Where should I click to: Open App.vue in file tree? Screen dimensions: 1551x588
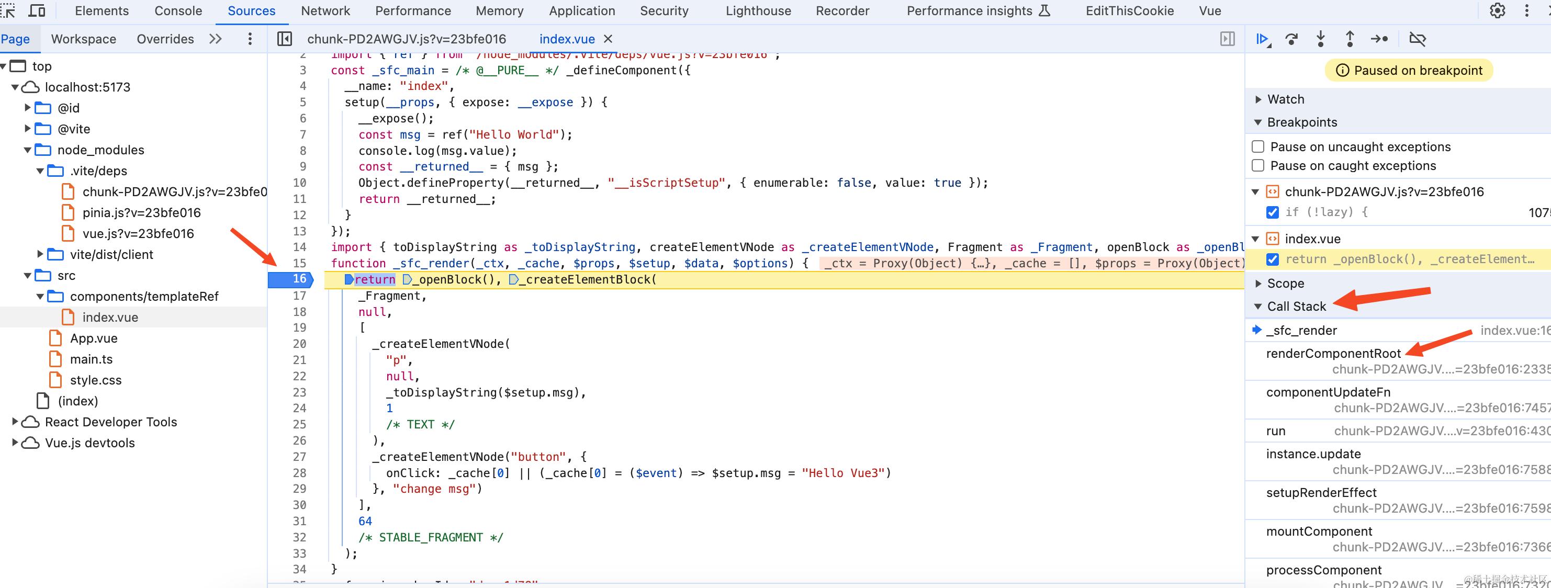[93, 338]
